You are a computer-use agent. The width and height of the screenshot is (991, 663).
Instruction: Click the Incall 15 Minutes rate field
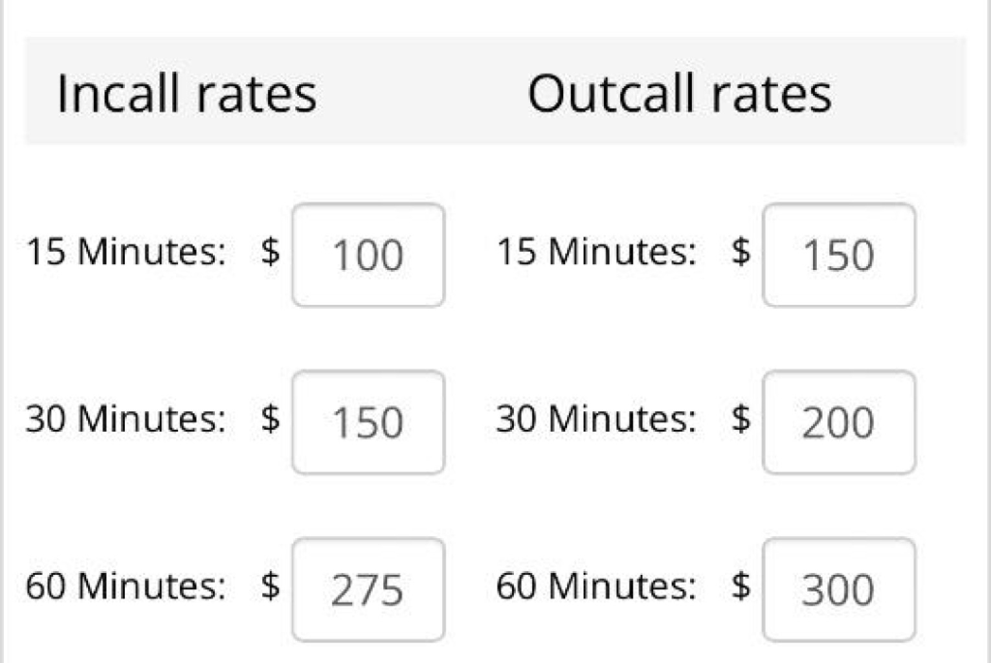368,254
